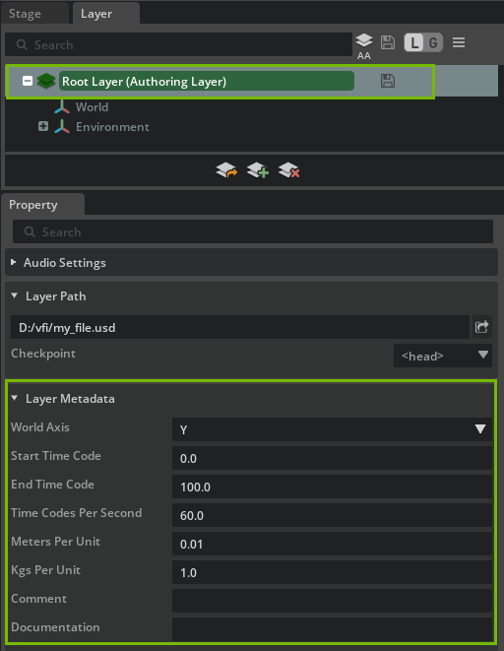Expand the Environment prim
Image resolution: width=504 pixels, height=651 pixels.
[x=43, y=126]
